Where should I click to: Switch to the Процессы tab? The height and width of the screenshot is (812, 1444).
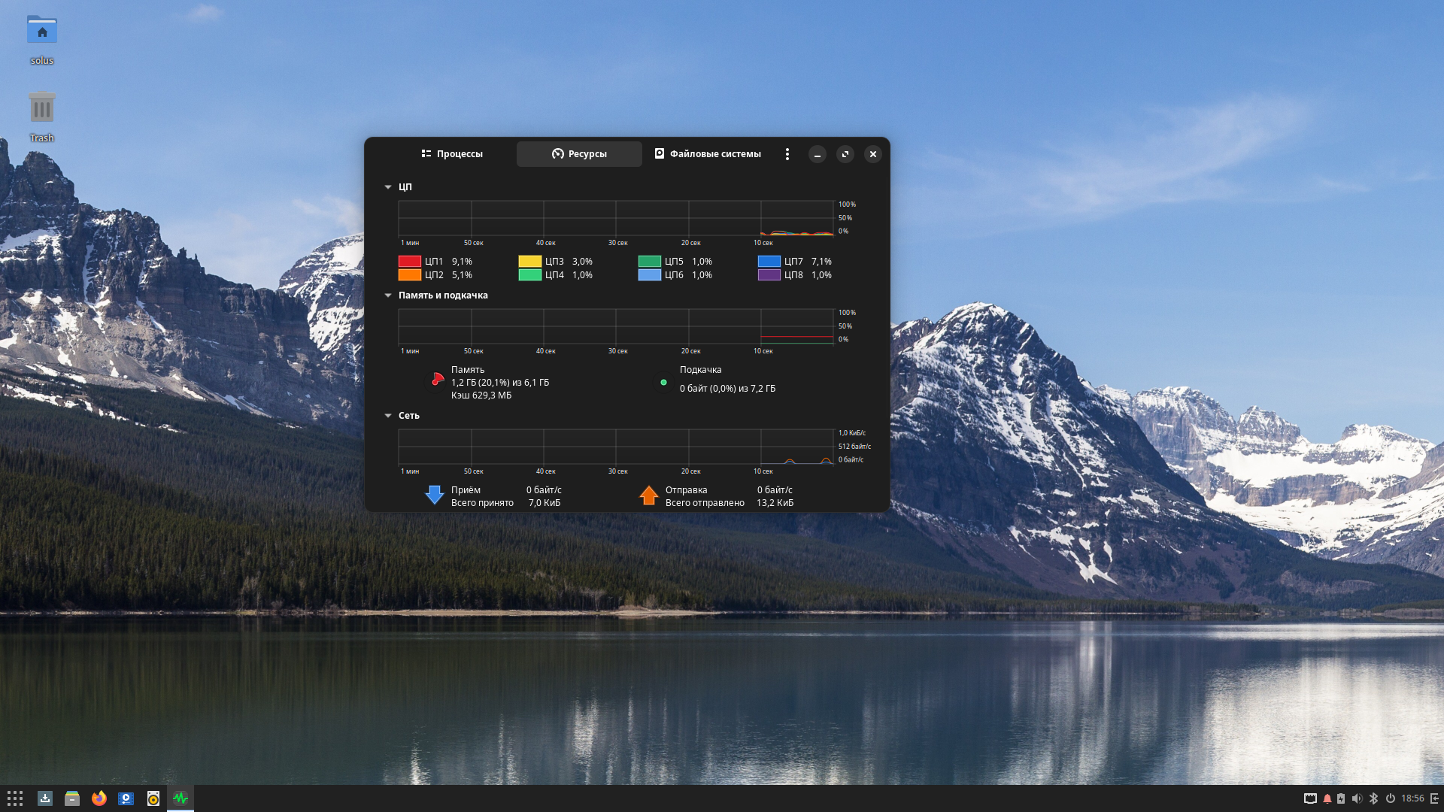451,153
